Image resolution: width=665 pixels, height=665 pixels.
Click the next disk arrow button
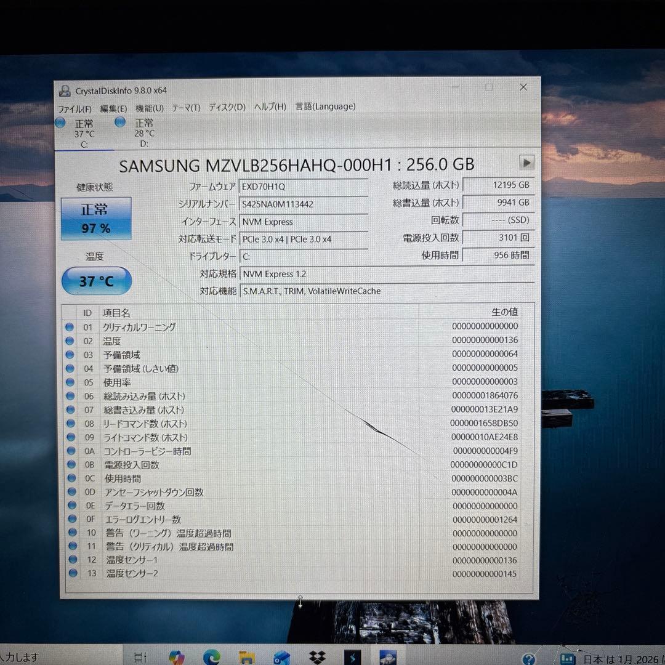tap(526, 163)
